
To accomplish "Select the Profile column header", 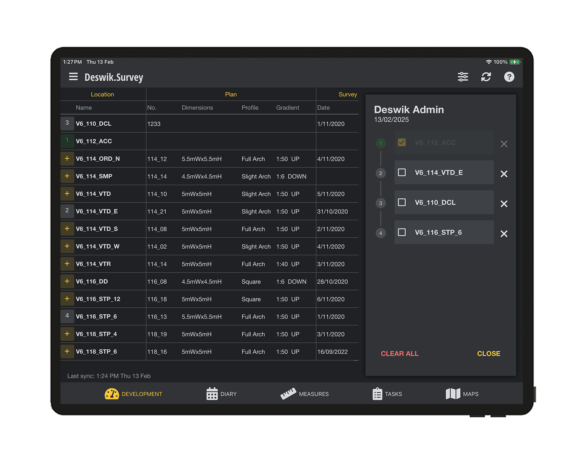I will point(250,107).
